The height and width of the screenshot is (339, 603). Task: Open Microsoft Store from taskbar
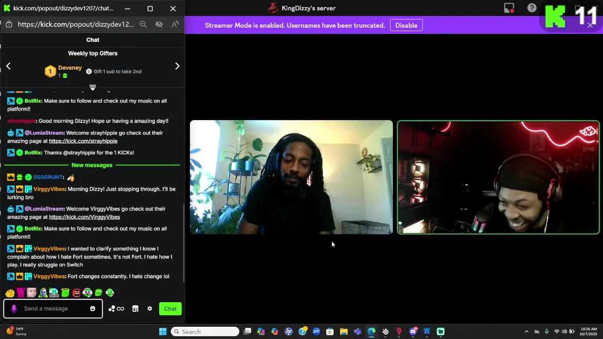coord(330,331)
